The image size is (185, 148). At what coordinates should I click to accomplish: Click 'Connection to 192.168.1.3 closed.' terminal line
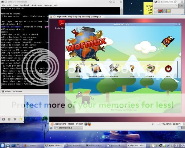pyautogui.click(x=20, y=35)
